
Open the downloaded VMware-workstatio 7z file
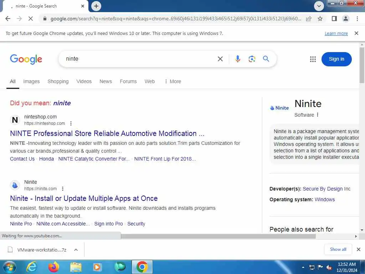[37, 250]
